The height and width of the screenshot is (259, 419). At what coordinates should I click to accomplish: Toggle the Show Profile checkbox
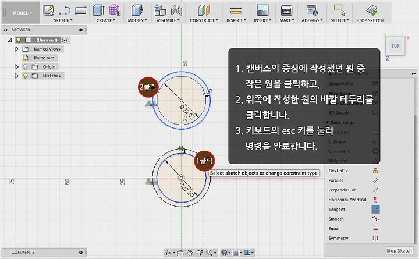point(375,84)
